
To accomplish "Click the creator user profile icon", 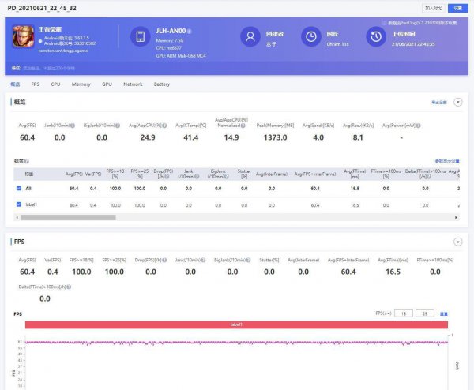I will pos(250,37).
